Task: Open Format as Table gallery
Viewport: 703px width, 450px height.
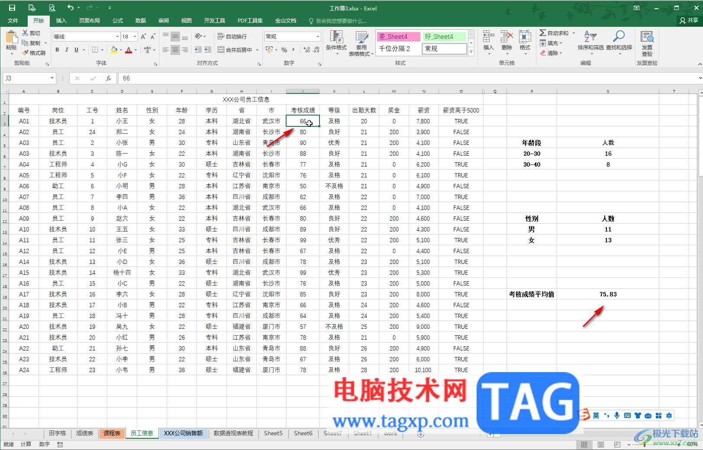Action: (361, 43)
